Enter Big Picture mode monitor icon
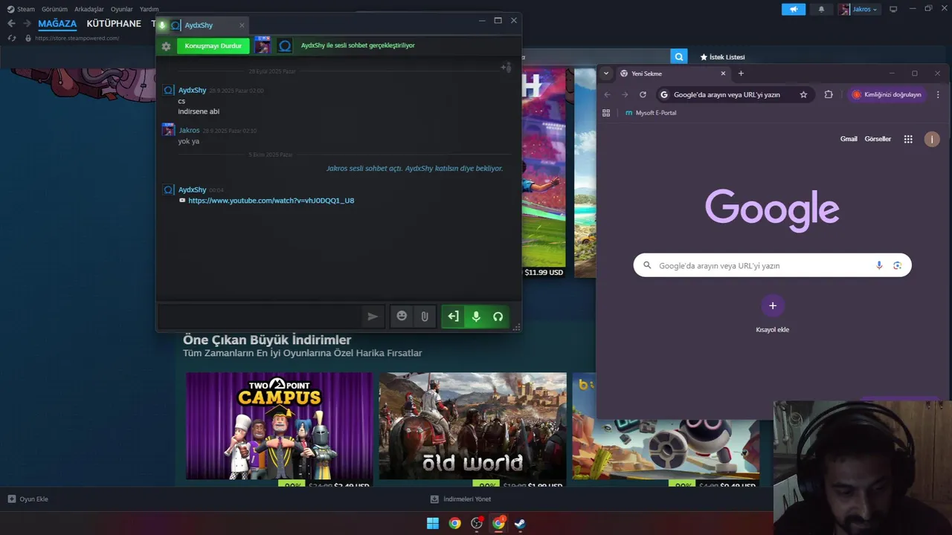Viewport: 952px width, 535px height. pyautogui.click(x=893, y=9)
